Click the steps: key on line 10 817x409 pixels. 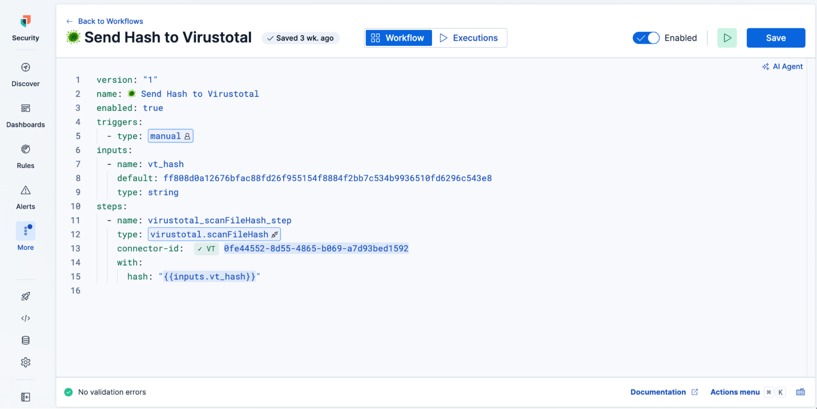coord(112,207)
